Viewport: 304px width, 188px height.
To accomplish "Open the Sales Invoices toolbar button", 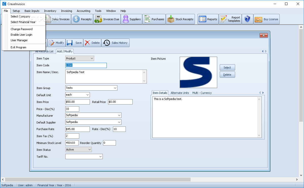I will click(x=58, y=19).
